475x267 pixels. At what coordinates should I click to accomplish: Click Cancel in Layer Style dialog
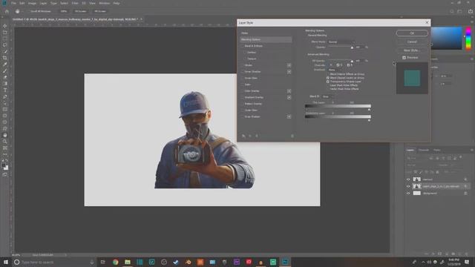click(412, 42)
